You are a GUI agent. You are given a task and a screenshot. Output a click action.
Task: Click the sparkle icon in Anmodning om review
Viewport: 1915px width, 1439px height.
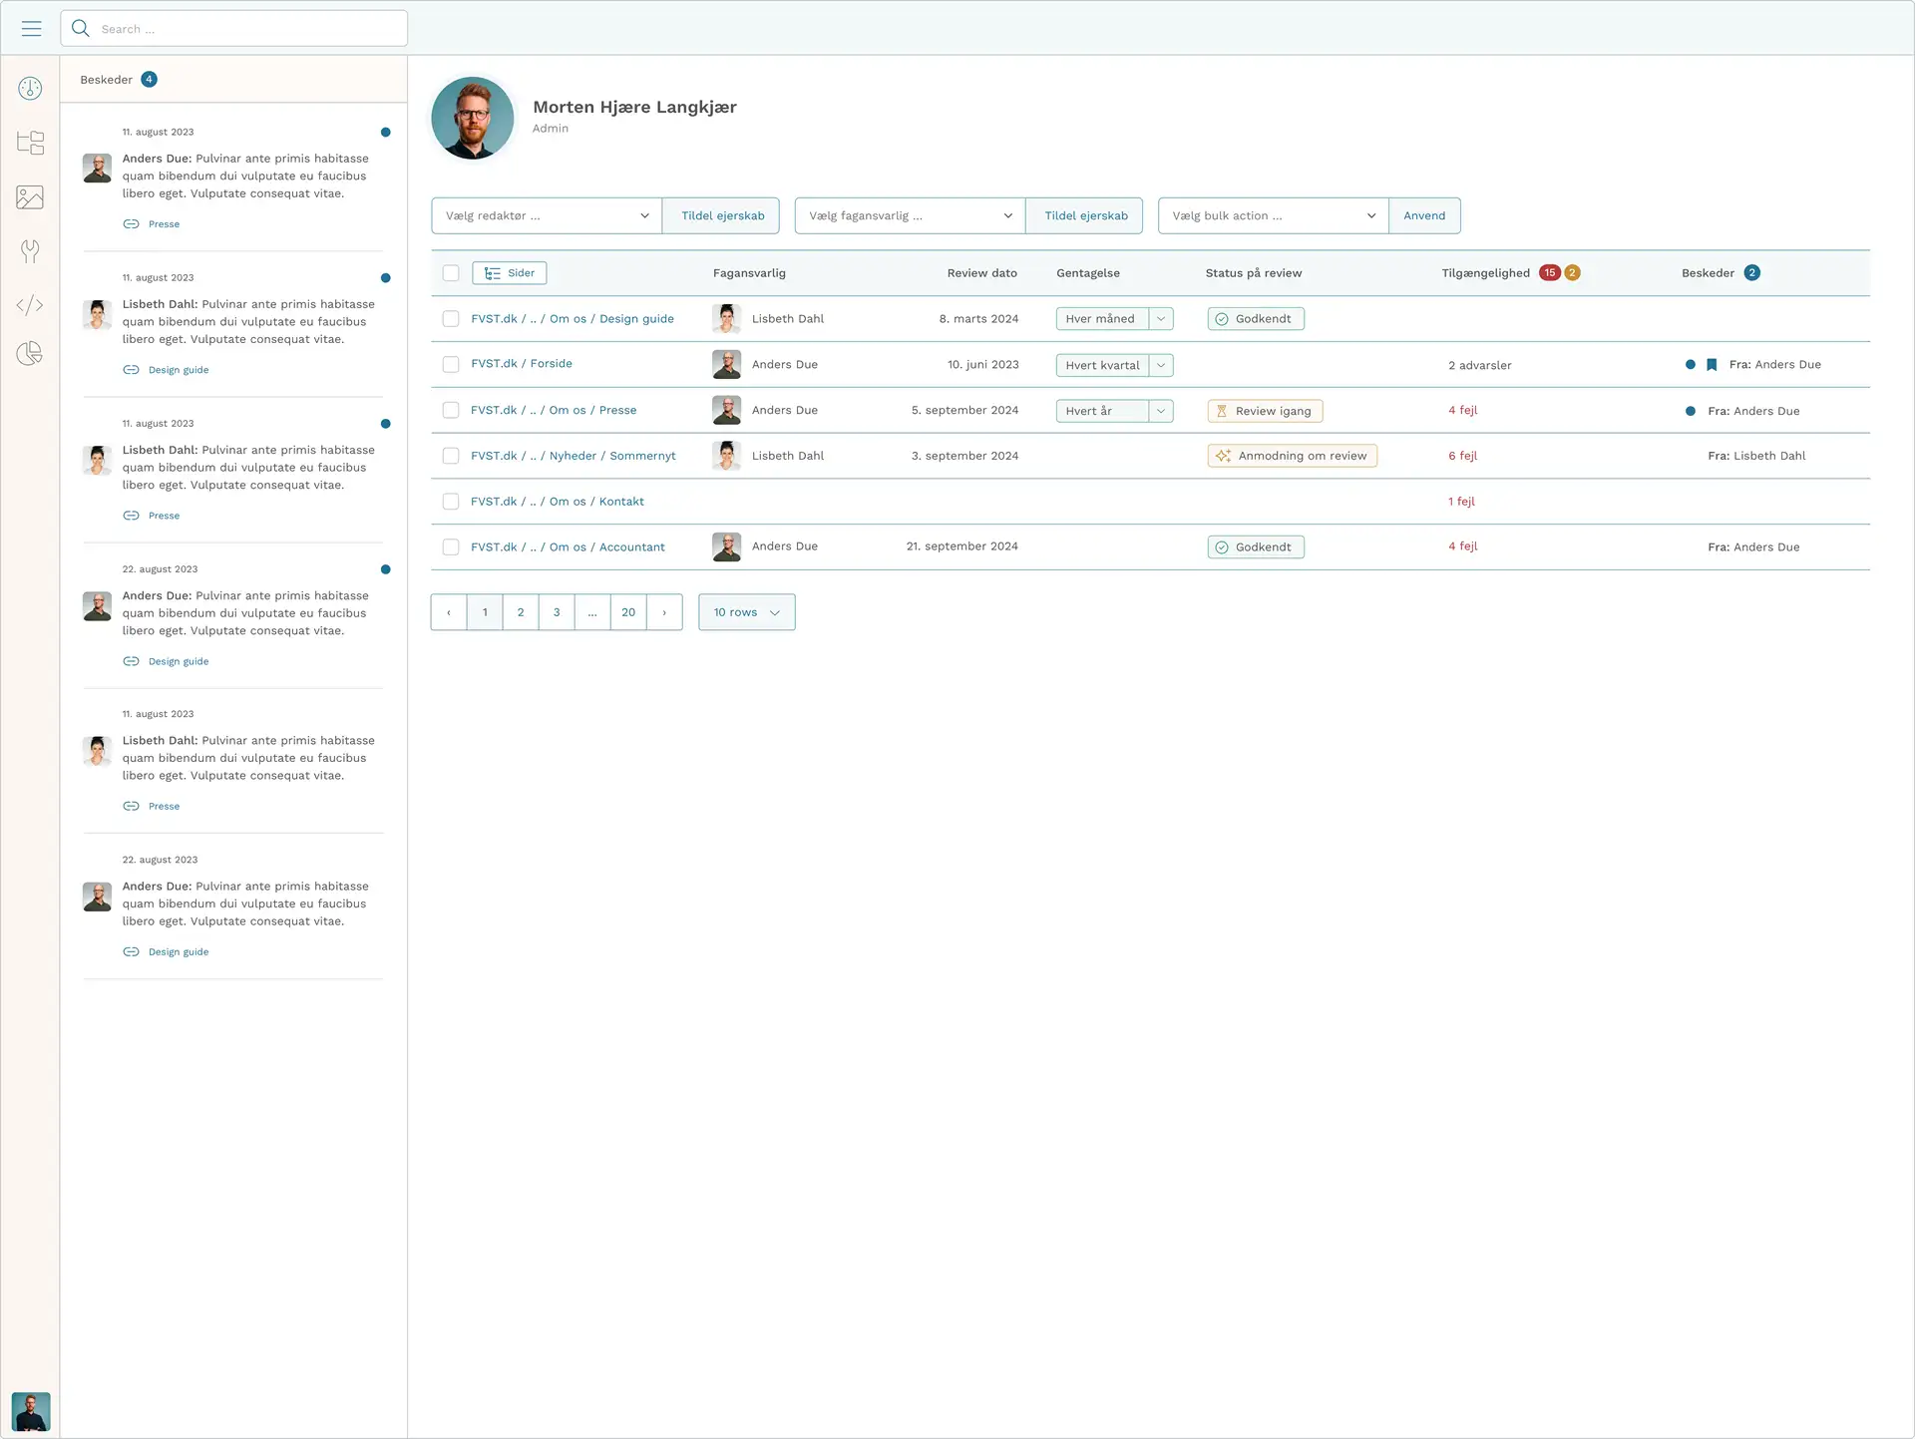point(1223,456)
